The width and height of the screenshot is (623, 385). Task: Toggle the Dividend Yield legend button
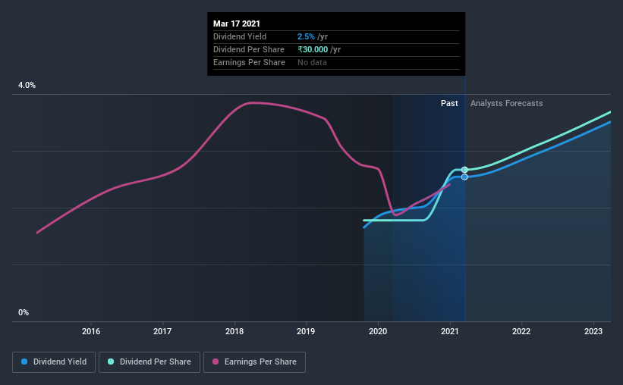54,362
